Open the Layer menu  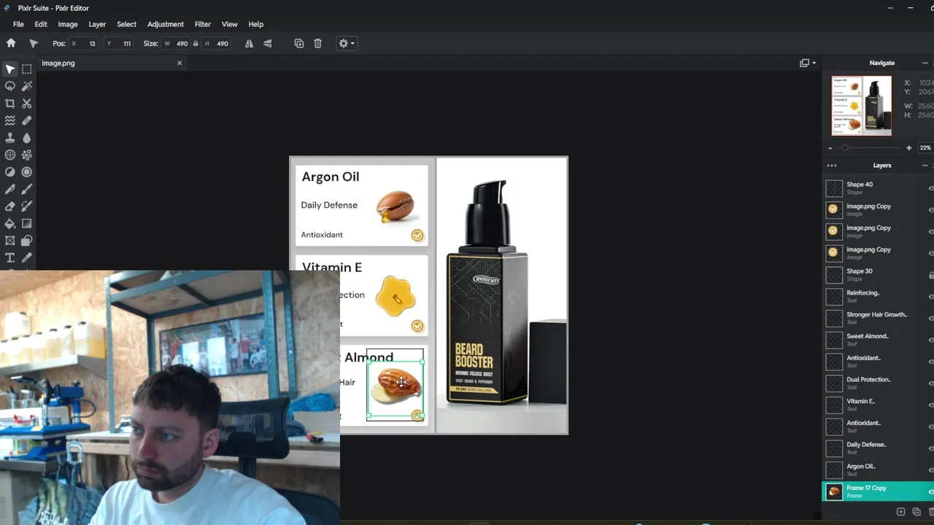[x=97, y=24]
